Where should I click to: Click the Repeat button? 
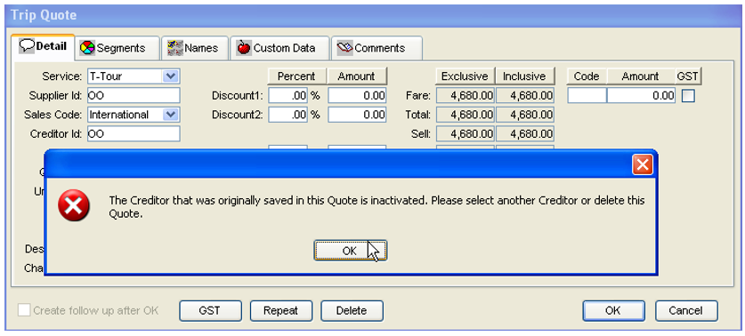pos(280,311)
